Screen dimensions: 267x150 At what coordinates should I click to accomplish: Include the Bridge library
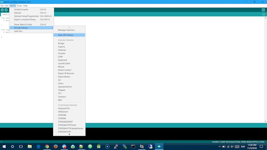69,43
